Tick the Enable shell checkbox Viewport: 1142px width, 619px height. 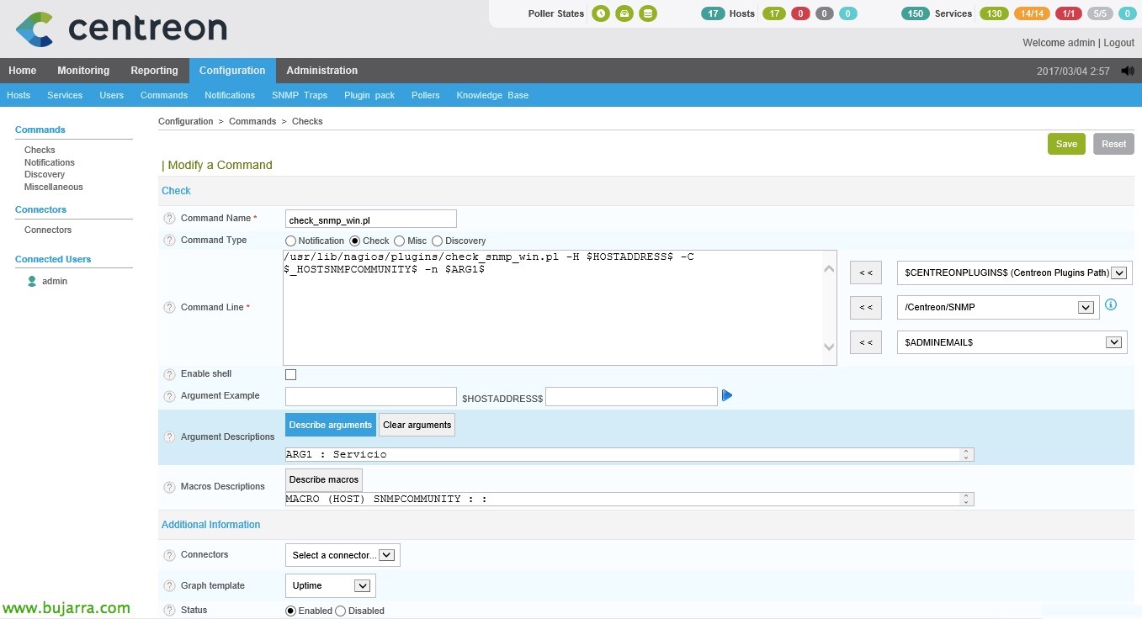click(291, 375)
